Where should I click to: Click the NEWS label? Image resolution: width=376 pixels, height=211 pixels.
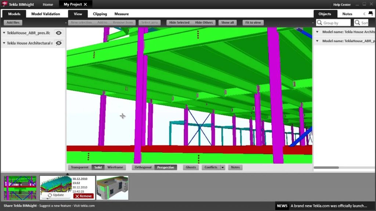[282, 206]
